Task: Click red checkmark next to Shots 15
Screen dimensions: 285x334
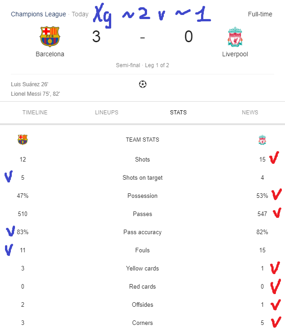Action: 274,157
